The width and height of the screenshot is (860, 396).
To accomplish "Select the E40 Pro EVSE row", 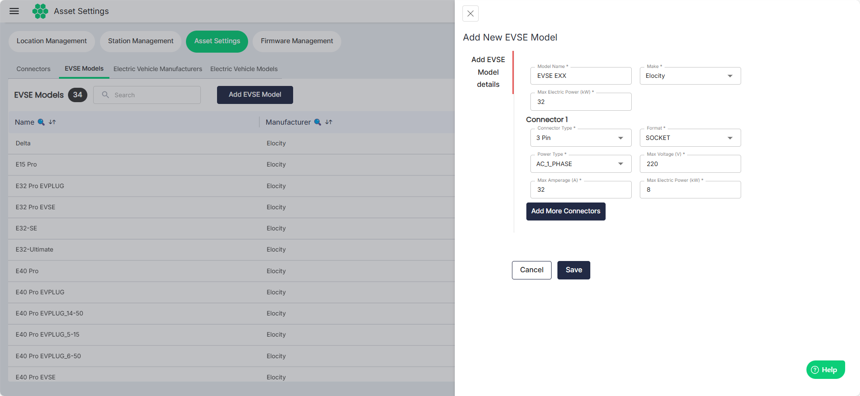I will 231,375.
